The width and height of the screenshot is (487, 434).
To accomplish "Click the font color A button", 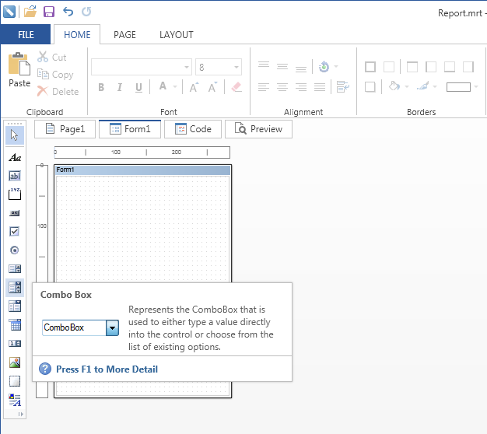I will [163, 86].
